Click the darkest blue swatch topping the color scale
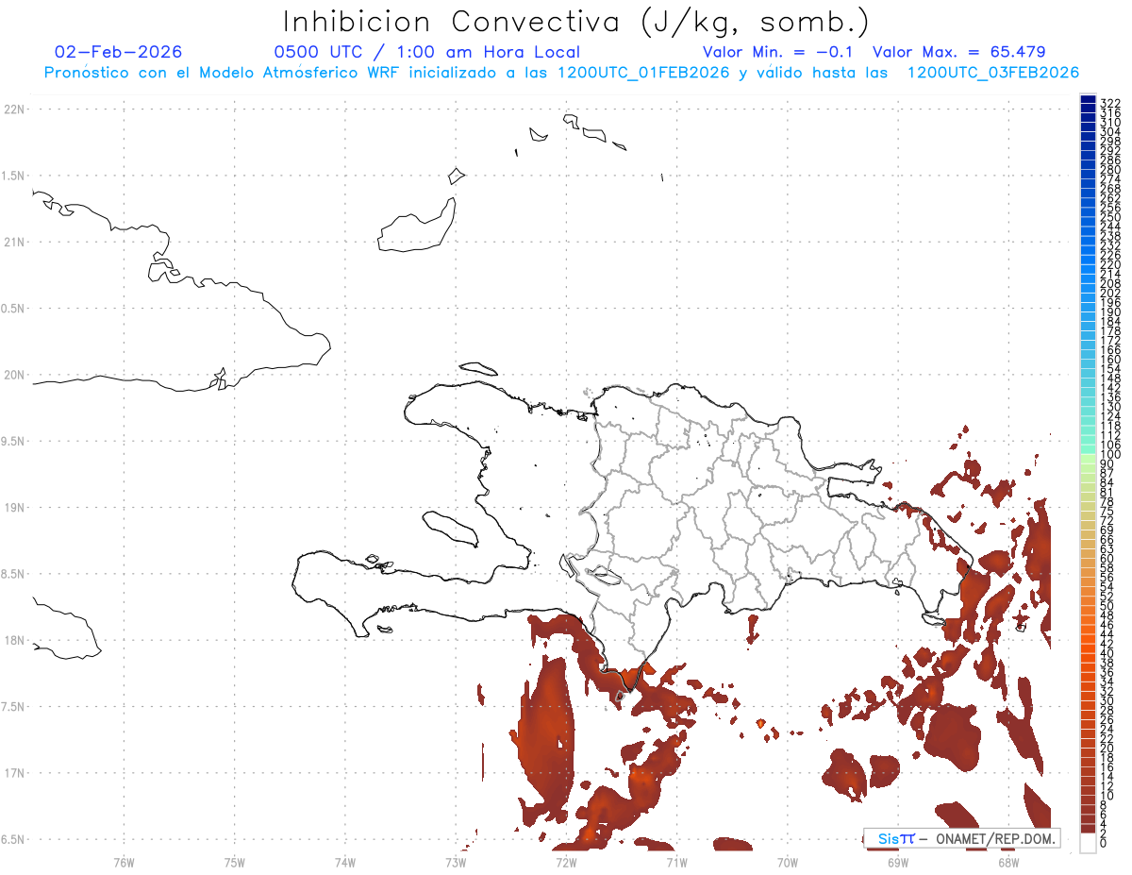This screenshot has height=875, width=1132. [x=1088, y=99]
